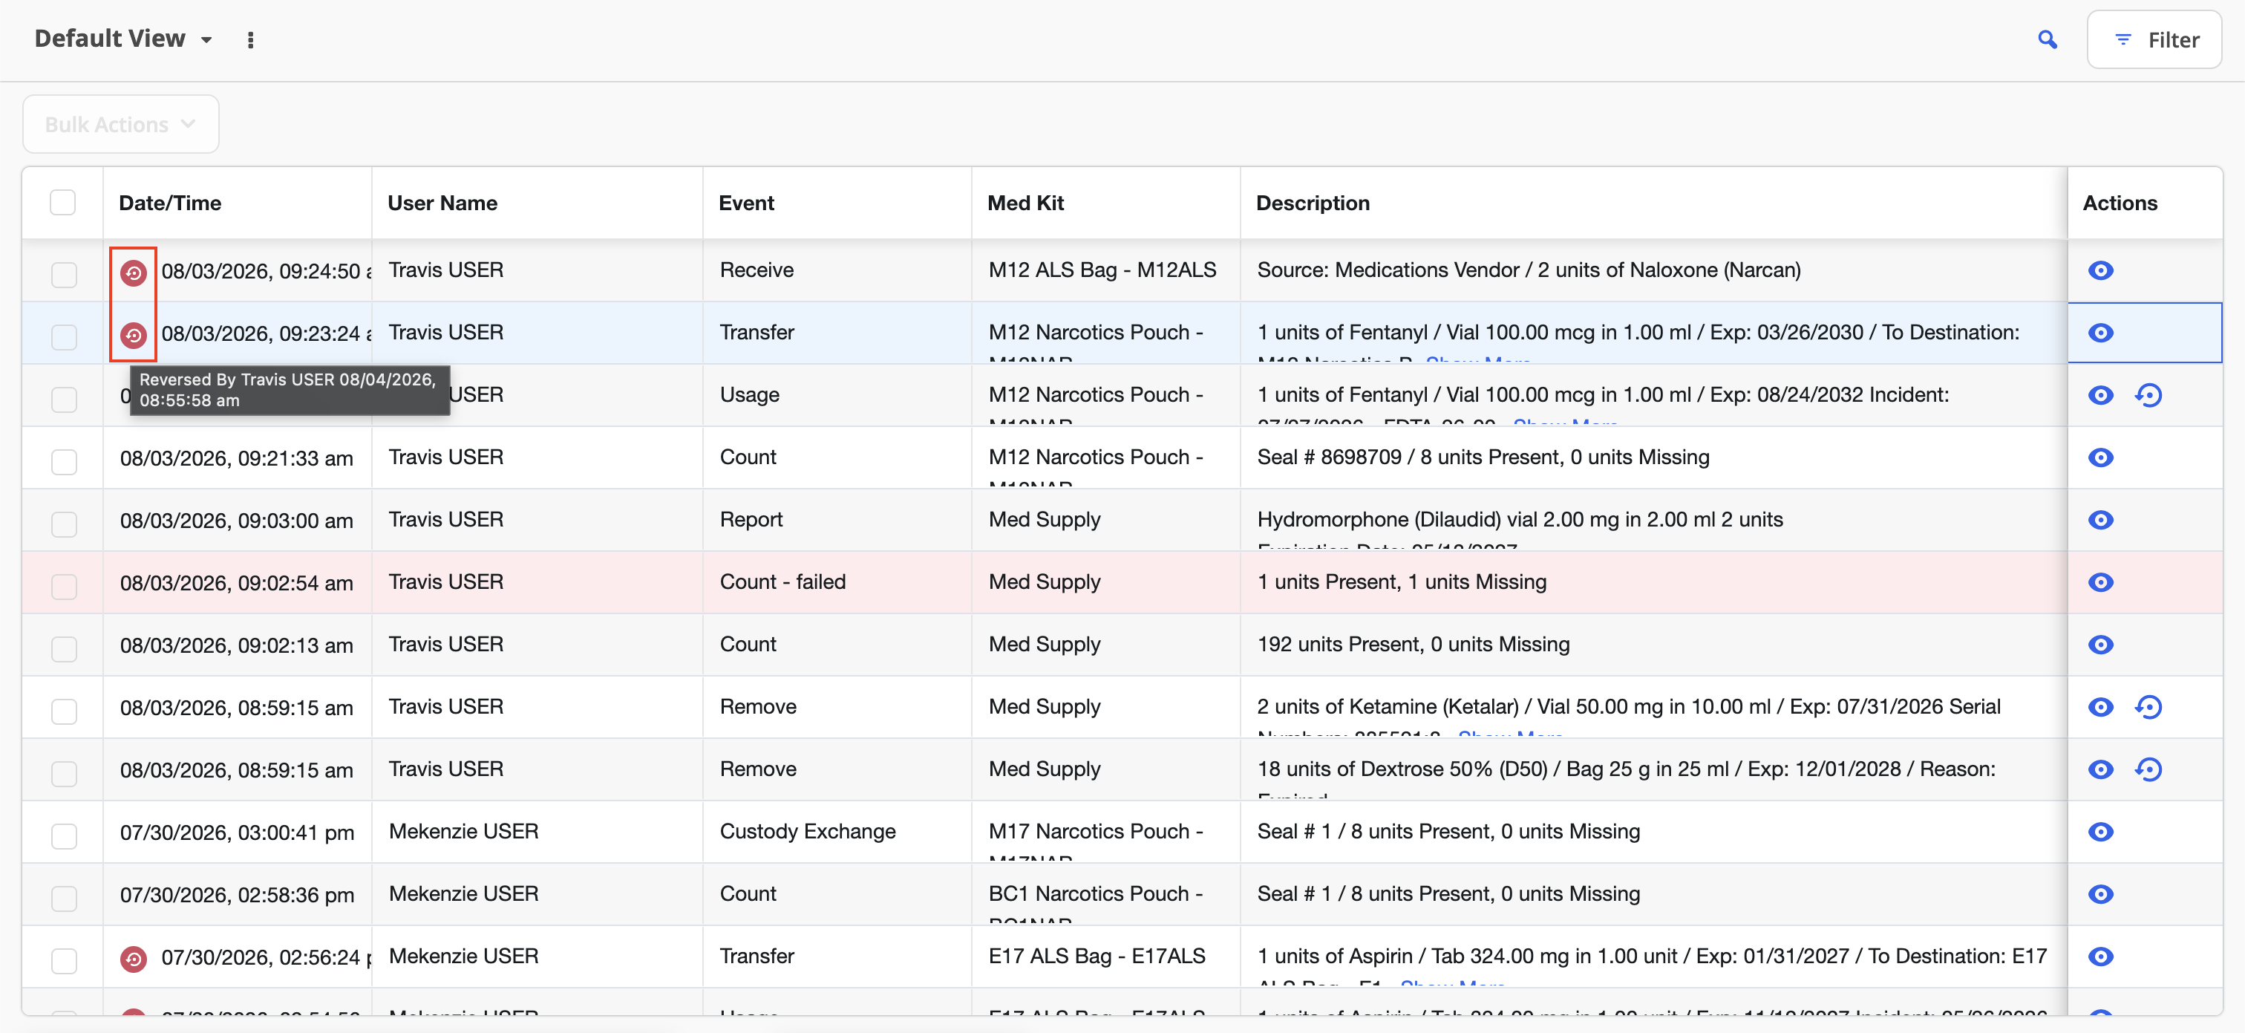View details of the Dextrose Remove event
Screen dimensions: 2245x1033
[x=2100, y=769]
